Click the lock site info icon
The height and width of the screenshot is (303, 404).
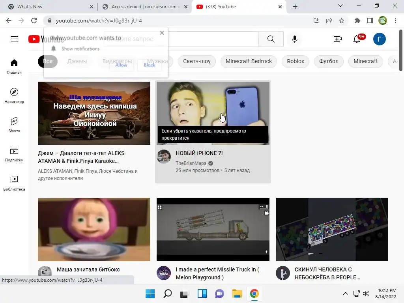coord(50,21)
